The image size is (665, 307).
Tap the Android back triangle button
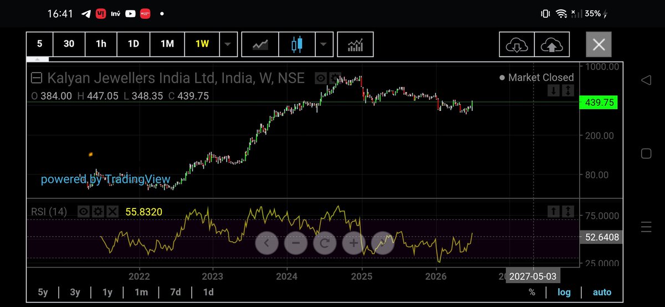[x=646, y=81]
